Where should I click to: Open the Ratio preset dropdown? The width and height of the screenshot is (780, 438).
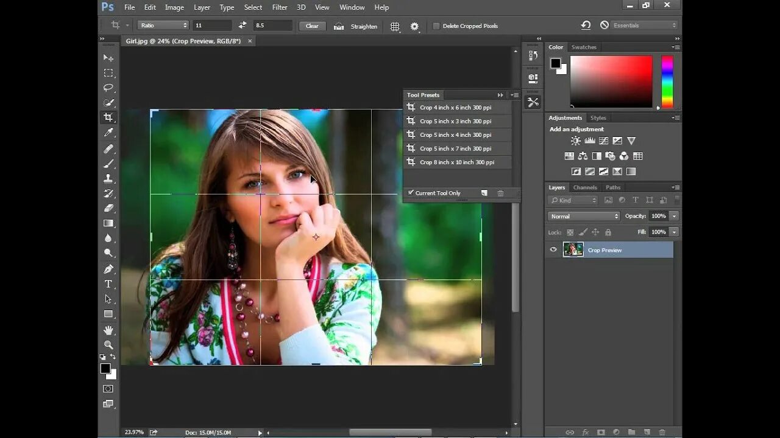[x=163, y=26]
